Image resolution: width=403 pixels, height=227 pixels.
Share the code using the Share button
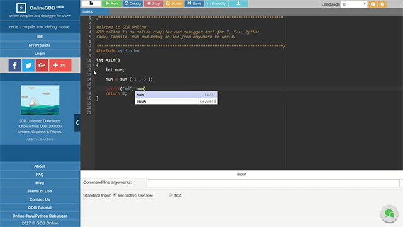(x=174, y=3)
